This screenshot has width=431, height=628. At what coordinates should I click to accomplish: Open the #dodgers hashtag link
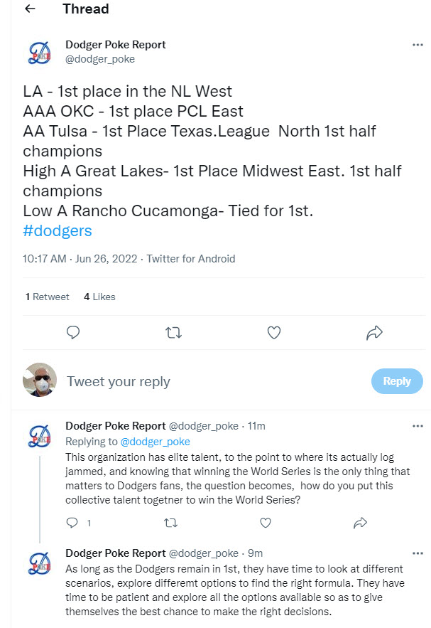58,231
